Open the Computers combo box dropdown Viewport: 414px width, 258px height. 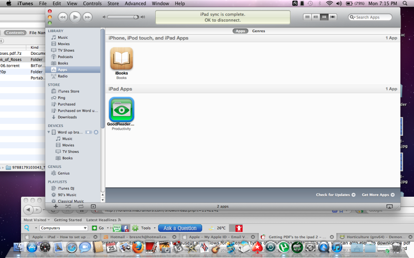point(85,228)
